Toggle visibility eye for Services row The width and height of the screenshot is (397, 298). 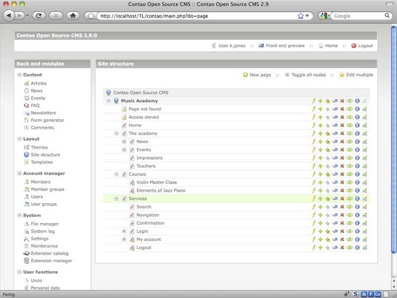click(350, 199)
